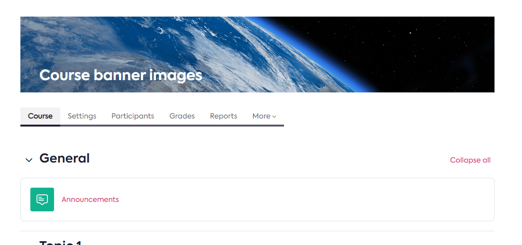Viewport: 522px width, 245px height.
Task: Collapse the General section using its chevron
Action: pos(29,160)
